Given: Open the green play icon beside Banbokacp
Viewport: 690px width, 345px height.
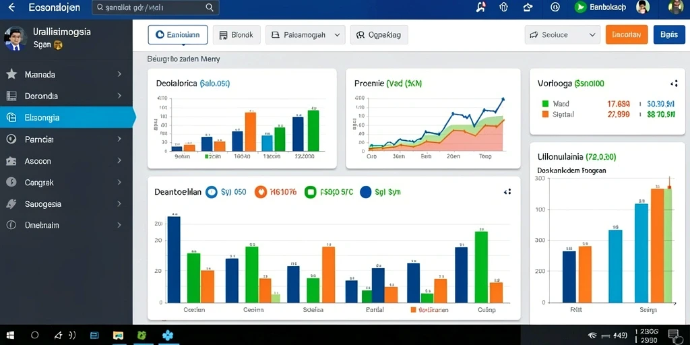Looking at the screenshot, I should pos(580,7).
